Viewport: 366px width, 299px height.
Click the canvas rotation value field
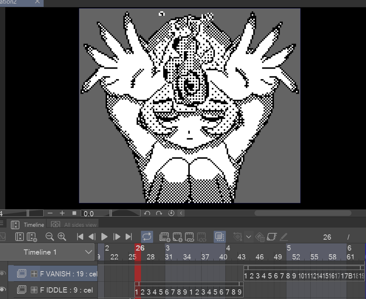point(95,213)
